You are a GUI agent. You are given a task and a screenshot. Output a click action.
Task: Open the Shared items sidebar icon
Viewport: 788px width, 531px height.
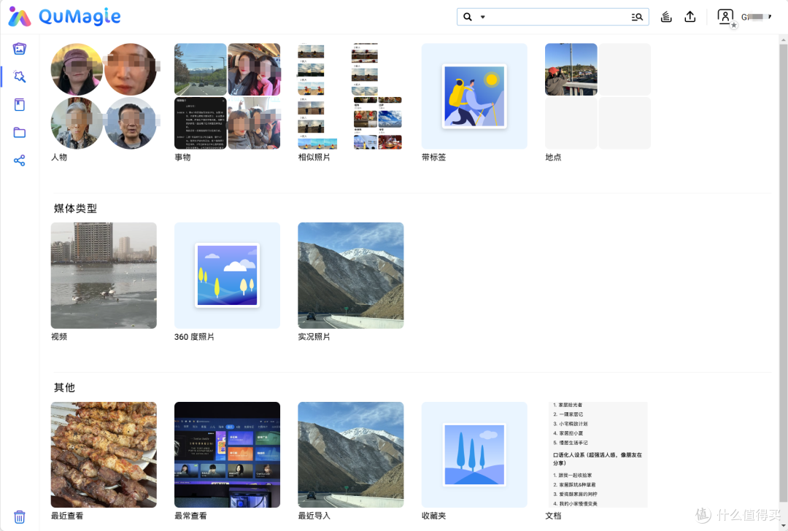(x=20, y=160)
